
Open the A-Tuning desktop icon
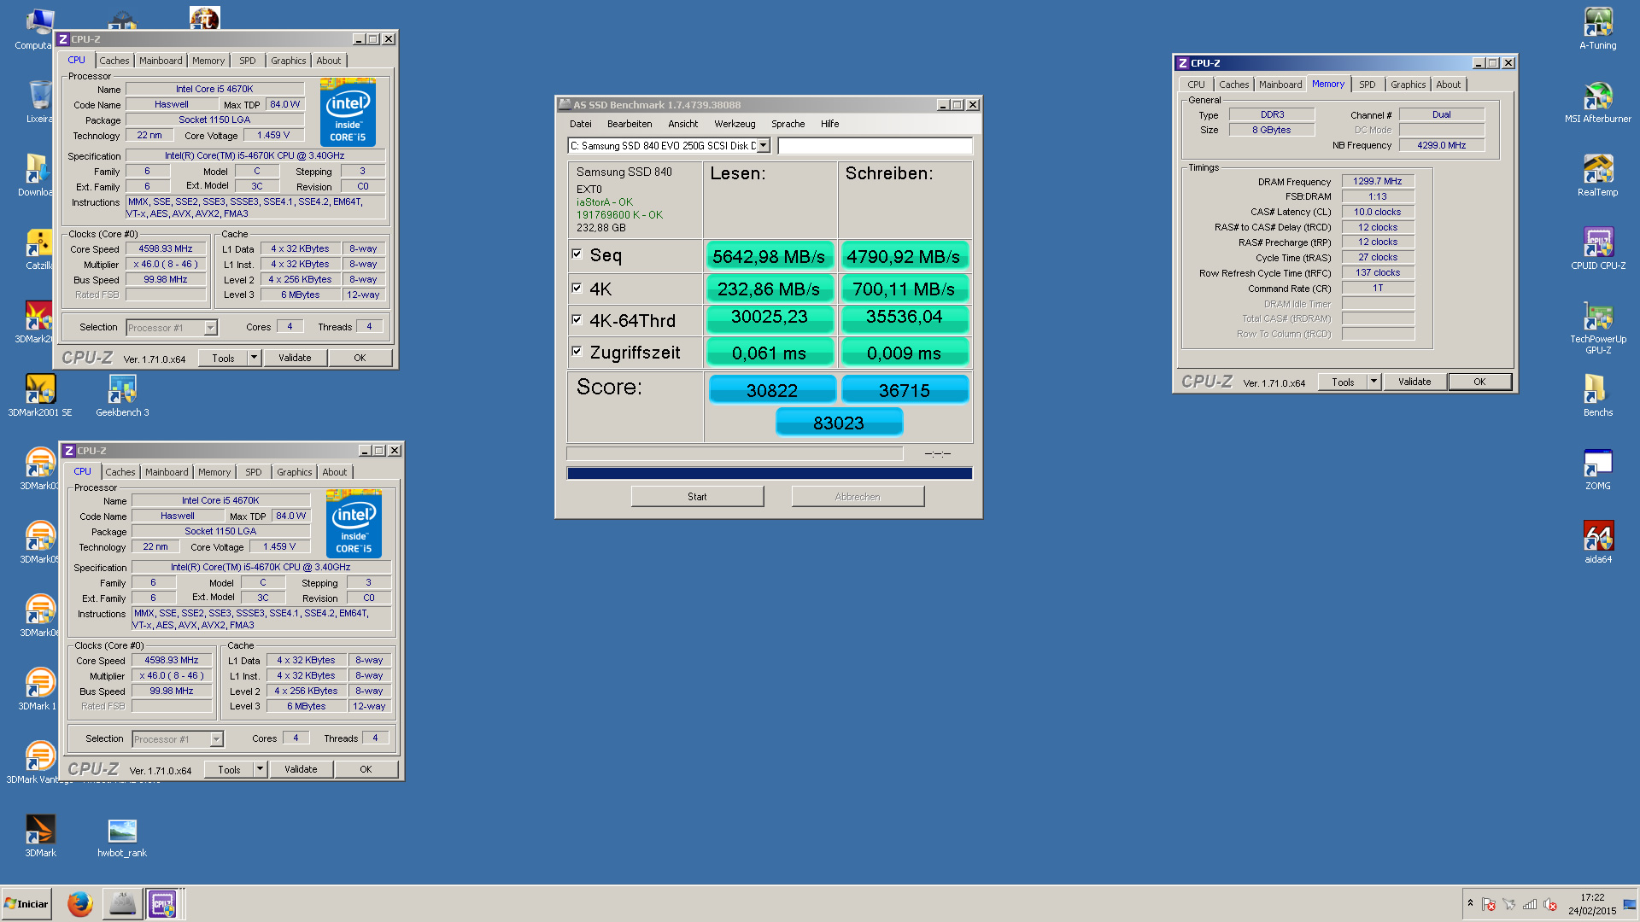tap(1597, 23)
